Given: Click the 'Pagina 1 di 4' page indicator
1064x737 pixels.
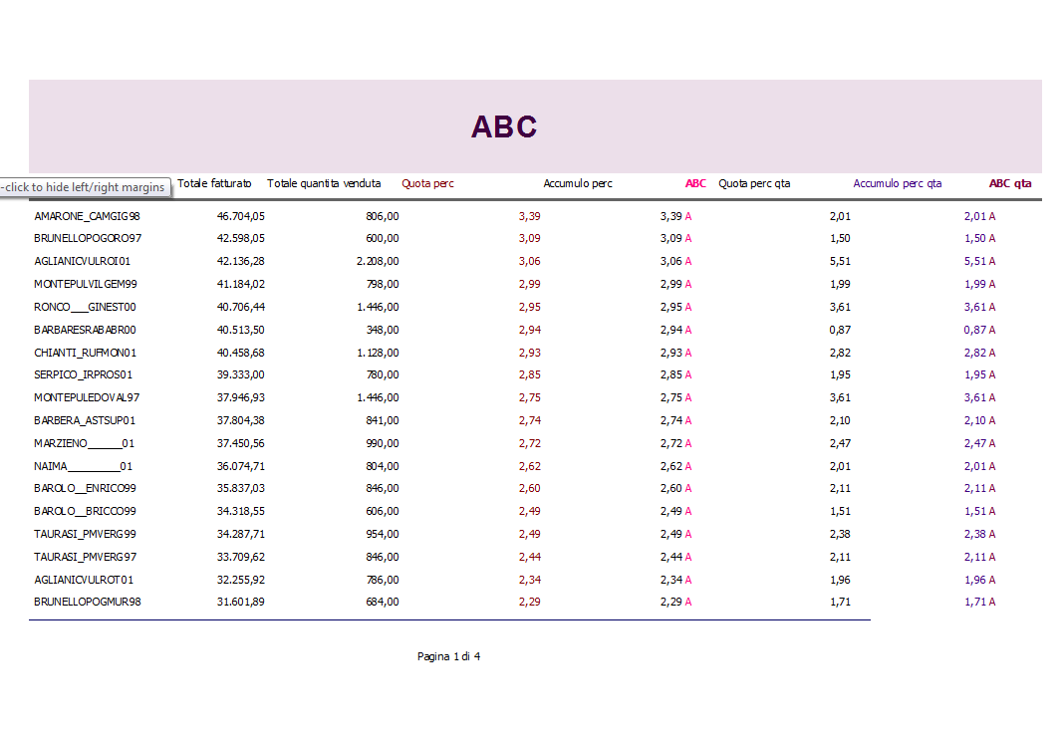Looking at the screenshot, I should pos(449,656).
